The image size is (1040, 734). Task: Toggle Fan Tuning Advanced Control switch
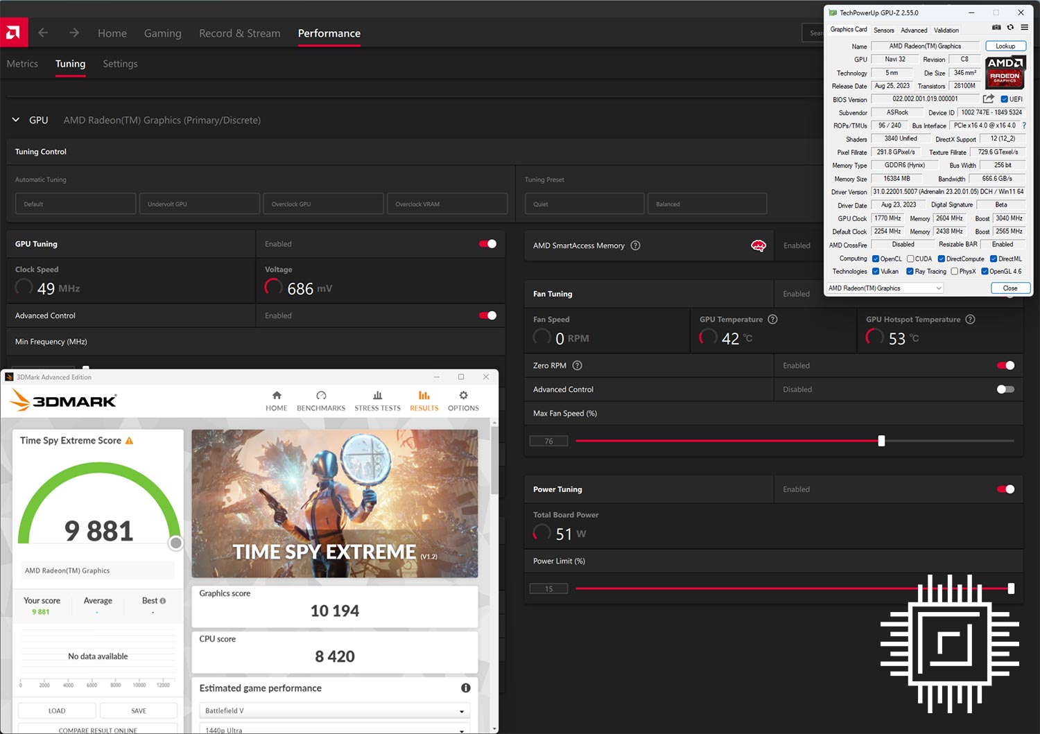click(1005, 390)
